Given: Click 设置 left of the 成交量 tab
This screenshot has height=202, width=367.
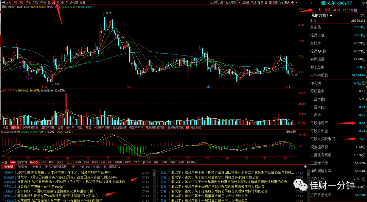Looking at the screenshot, I should click(x=5, y=128).
